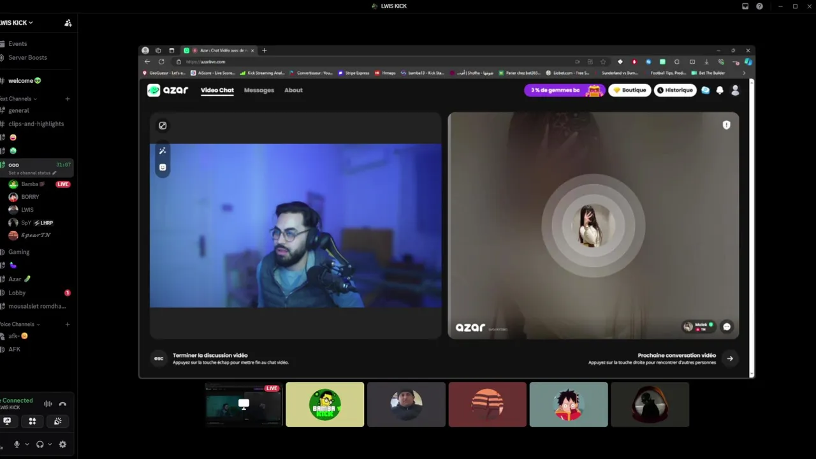
Task: Click the Azar logo
Action: coord(168,90)
